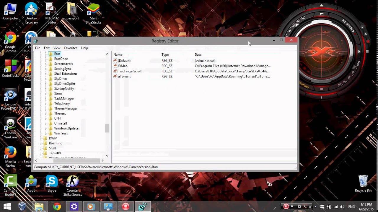The width and height of the screenshot is (378, 212).
Task: Open File Explorer from the taskbar
Action: (x=39, y=206)
